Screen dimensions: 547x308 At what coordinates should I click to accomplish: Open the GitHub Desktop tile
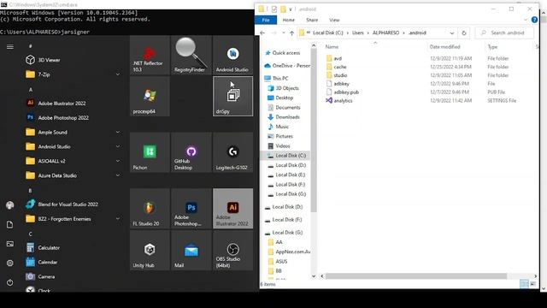[191, 152]
